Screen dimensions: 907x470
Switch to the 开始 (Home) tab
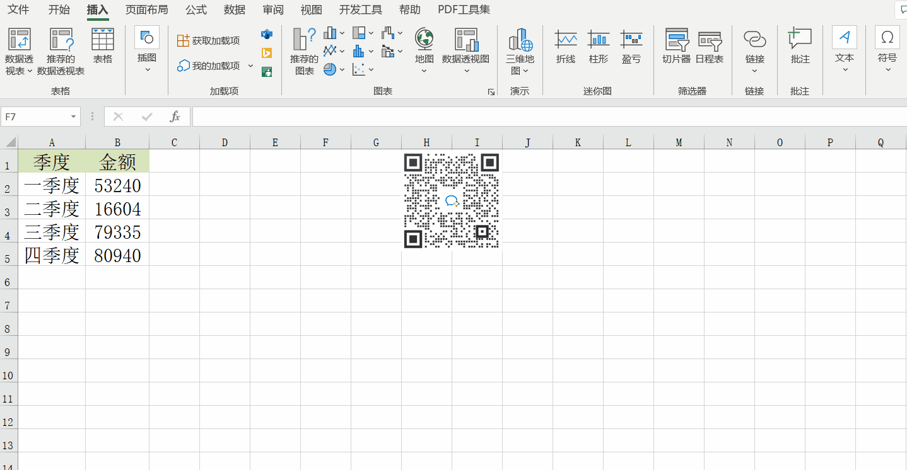pyautogui.click(x=59, y=10)
